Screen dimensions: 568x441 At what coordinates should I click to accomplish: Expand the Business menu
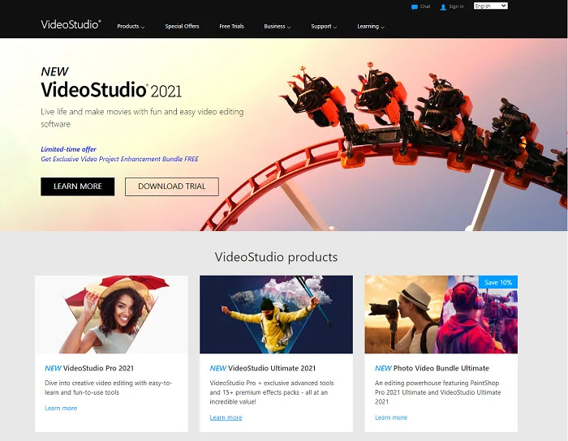[x=278, y=27]
